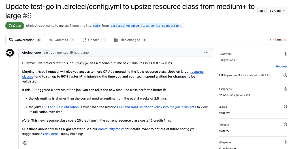Open the Projects gear settings
The image size is (290, 149).
point(285,125)
